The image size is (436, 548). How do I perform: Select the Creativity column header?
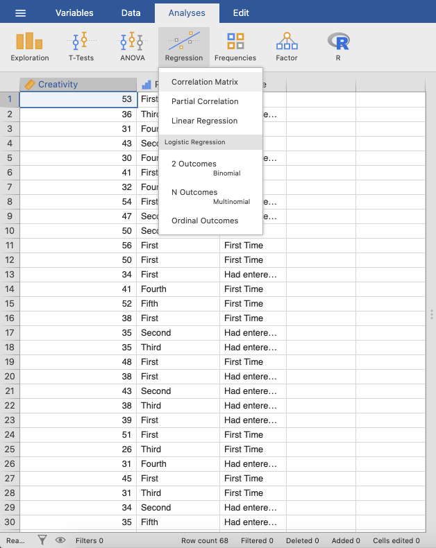click(78, 84)
